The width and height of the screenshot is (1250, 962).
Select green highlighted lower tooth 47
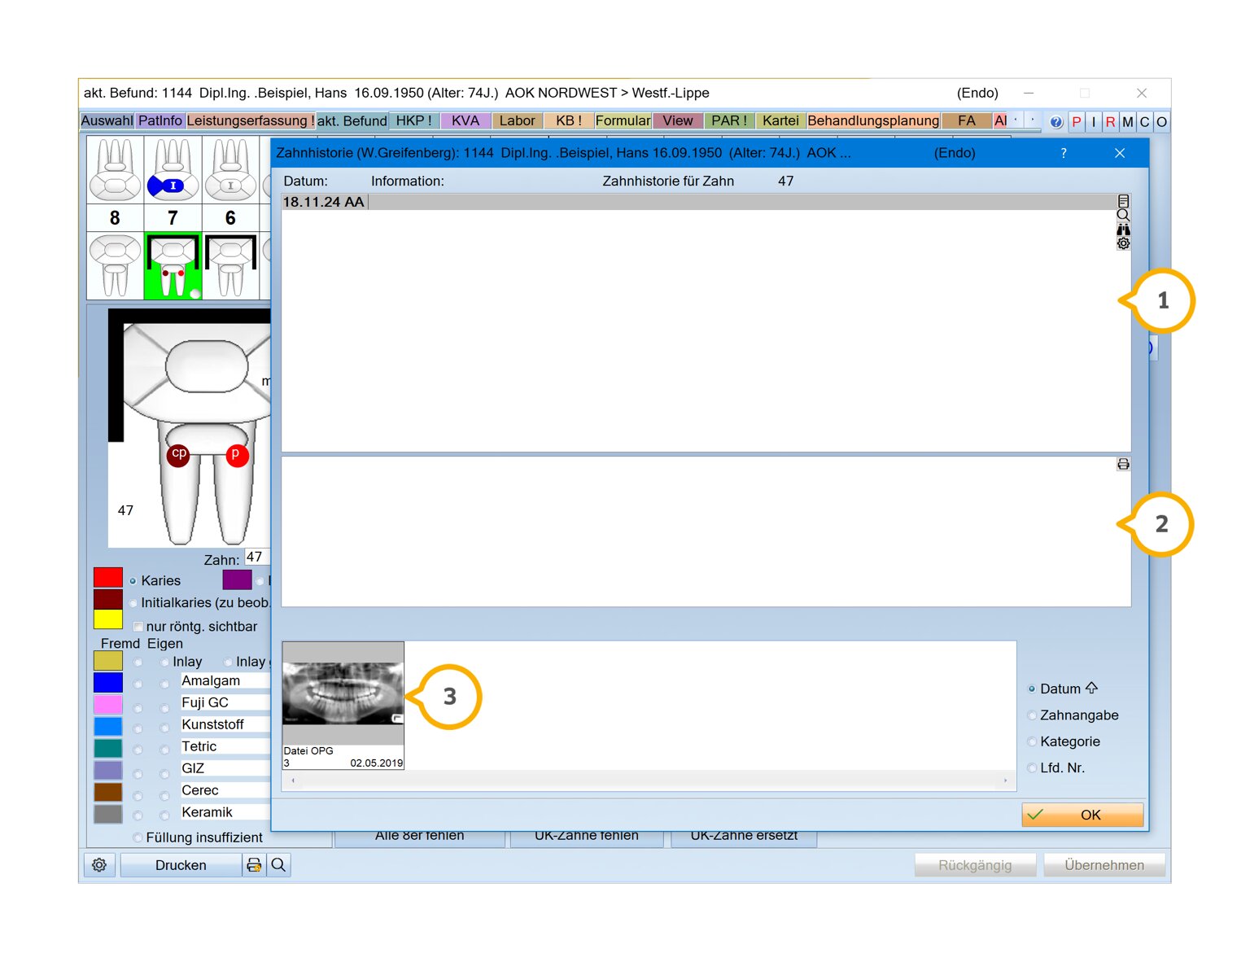[x=173, y=265]
